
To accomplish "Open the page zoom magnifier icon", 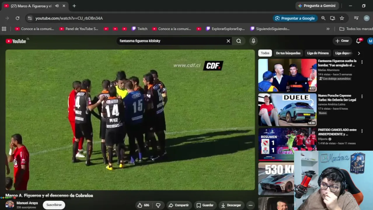I will pos(323,18).
